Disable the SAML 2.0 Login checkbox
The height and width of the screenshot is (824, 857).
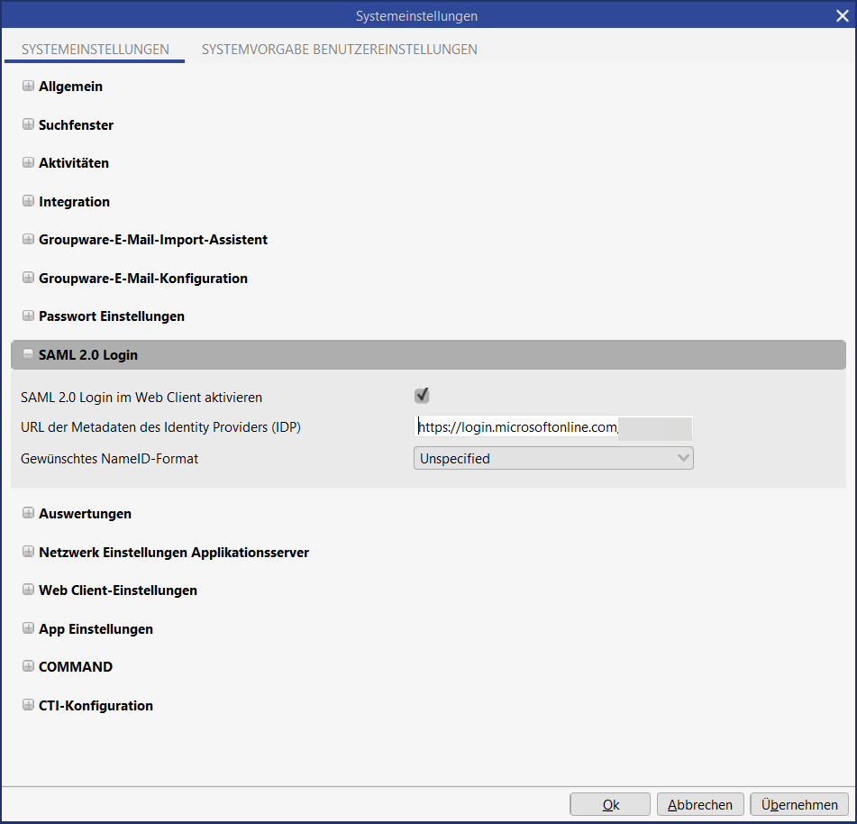point(421,396)
